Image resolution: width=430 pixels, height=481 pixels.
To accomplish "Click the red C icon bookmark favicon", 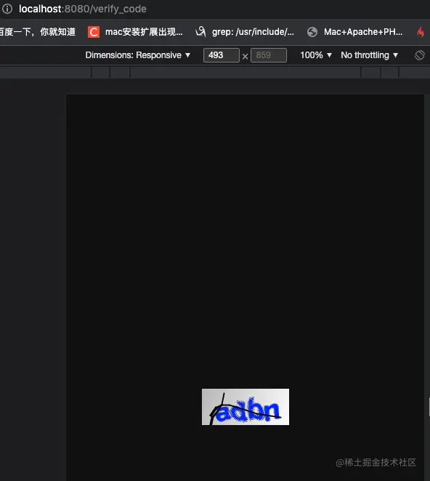I will tap(94, 32).
